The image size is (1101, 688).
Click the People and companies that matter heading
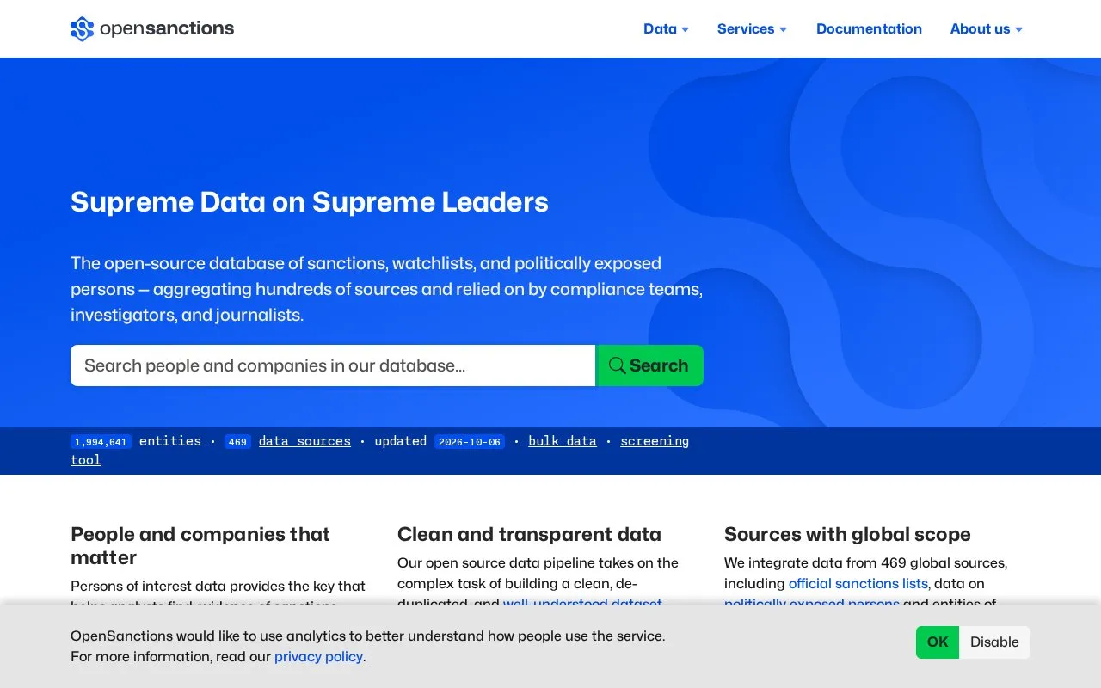pos(200,546)
